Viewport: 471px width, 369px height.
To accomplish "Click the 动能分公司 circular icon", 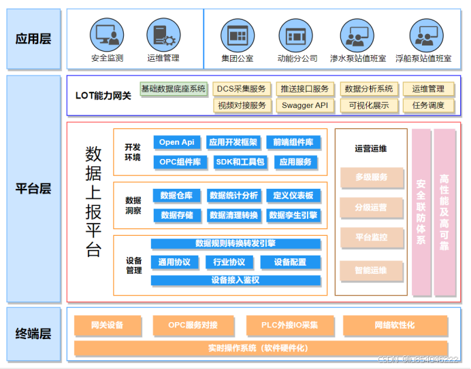I will click(297, 35).
